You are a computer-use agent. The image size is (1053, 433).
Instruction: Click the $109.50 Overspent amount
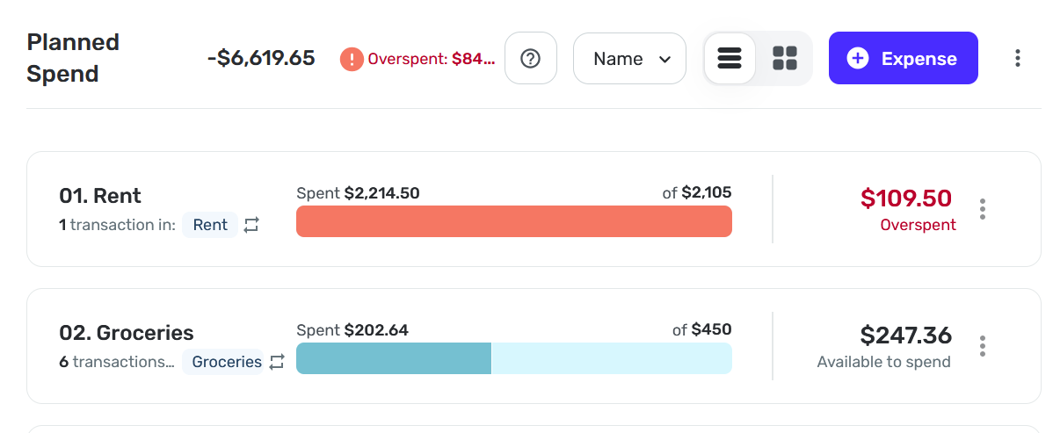coord(905,198)
